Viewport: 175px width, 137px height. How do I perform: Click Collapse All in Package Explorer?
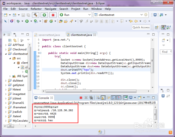10,40
